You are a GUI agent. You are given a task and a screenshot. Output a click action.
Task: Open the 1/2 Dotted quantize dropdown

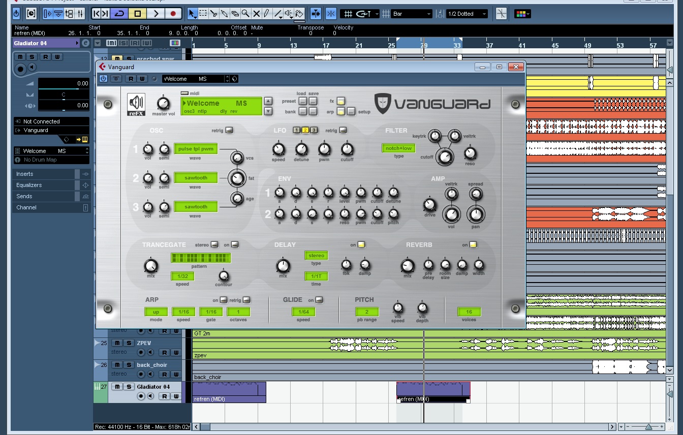click(x=467, y=14)
